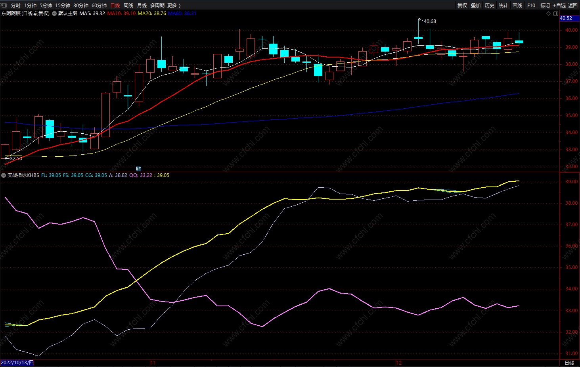Click the 日线 label at bottom-right
This screenshot has height=367, width=580.
point(569,363)
